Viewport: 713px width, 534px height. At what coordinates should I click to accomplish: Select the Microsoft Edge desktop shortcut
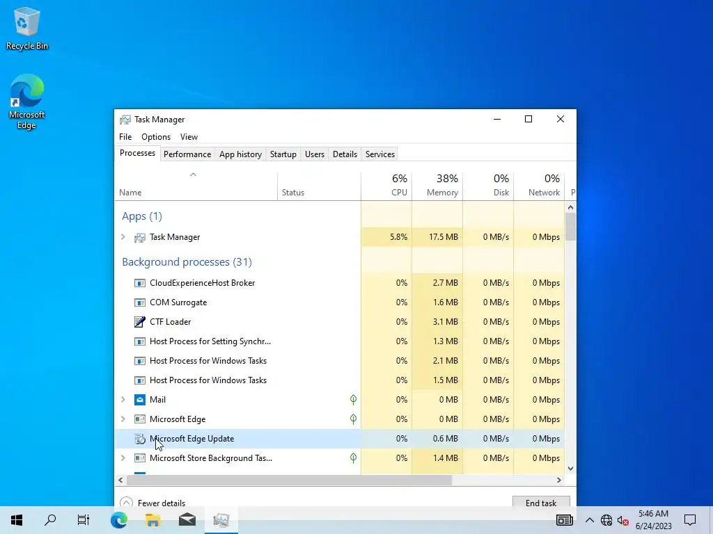click(x=27, y=102)
